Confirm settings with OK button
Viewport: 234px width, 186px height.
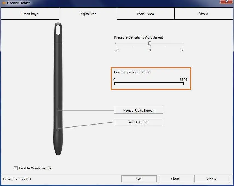point(139,179)
